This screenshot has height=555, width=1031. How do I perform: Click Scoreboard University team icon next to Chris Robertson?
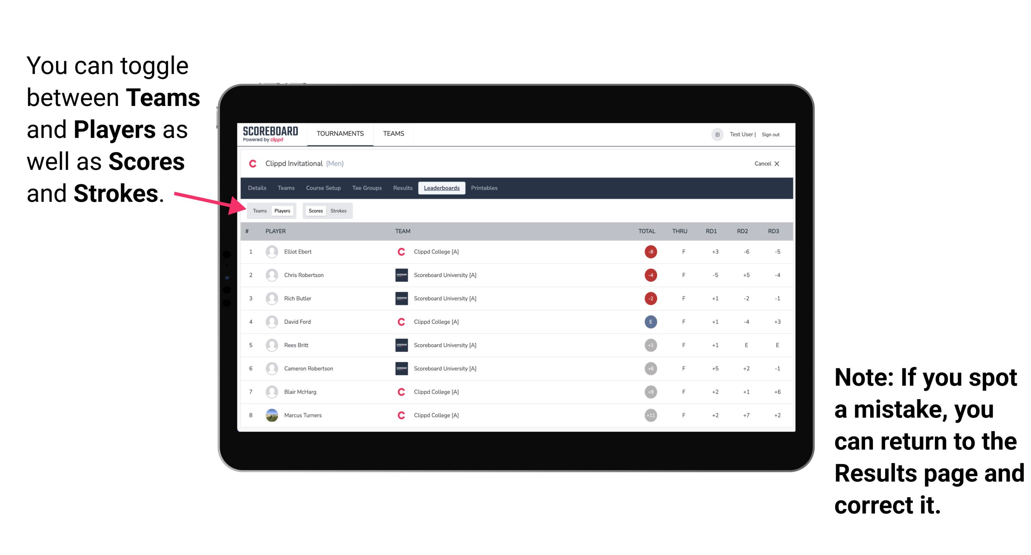pyautogui.click(x=401, y=275)
